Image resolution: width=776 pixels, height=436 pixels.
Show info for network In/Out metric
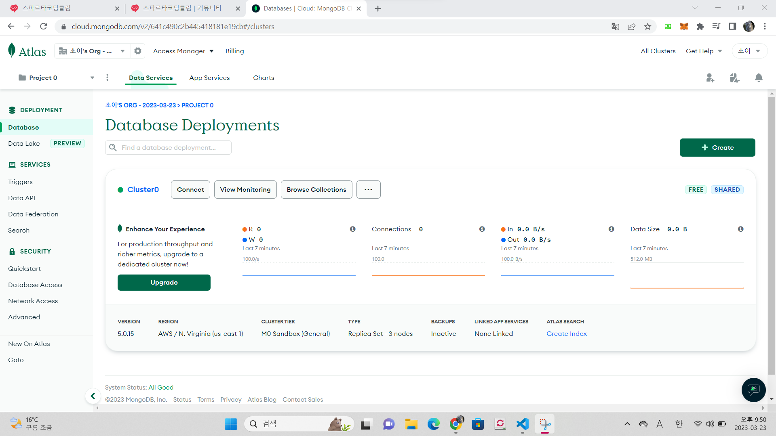pos(612,229)
